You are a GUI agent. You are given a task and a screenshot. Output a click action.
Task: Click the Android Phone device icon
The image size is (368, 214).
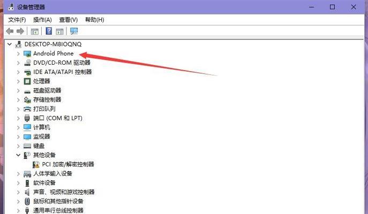(27, 53)
